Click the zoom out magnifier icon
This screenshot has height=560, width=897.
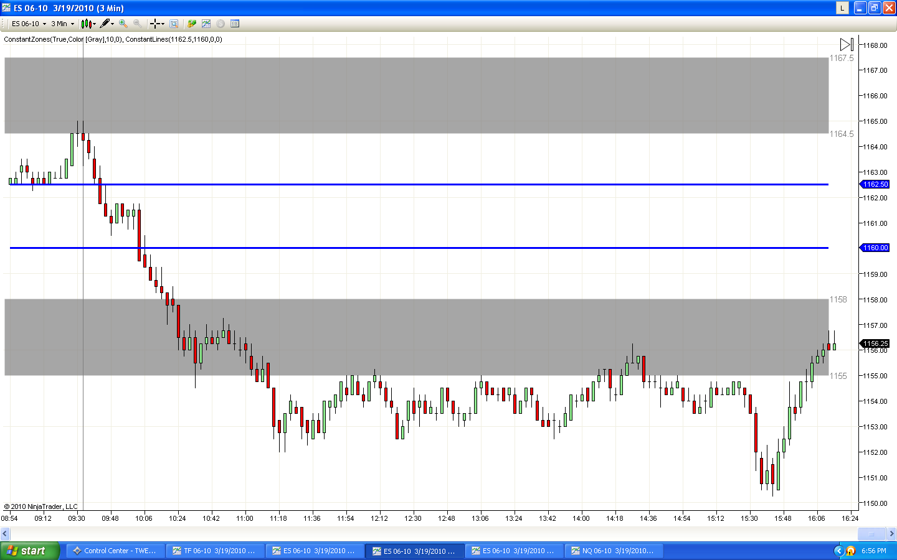point(137,24)
